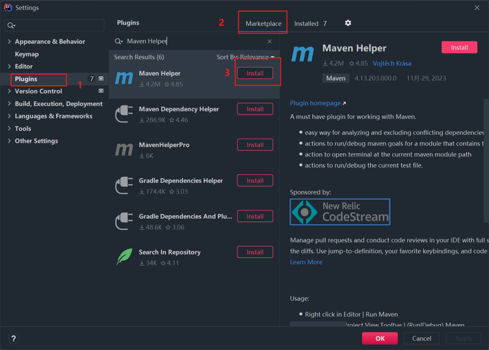Install Search In Repository plugin
Viewport: 489px width, 350px height.
pyautogui.click(x=255, y=252)
